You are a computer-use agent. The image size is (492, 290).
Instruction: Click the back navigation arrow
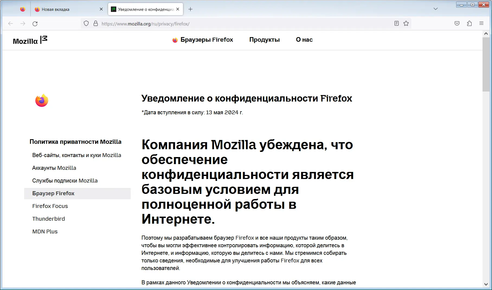[x=10, y=24]
